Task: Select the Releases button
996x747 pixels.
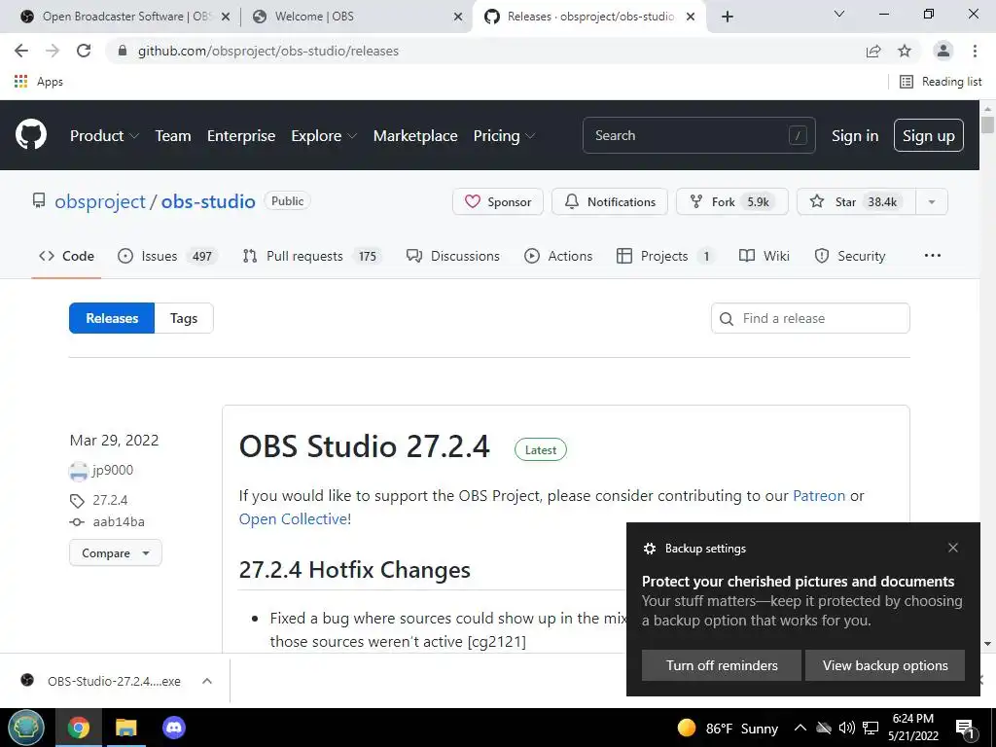Action: point(112,318)
